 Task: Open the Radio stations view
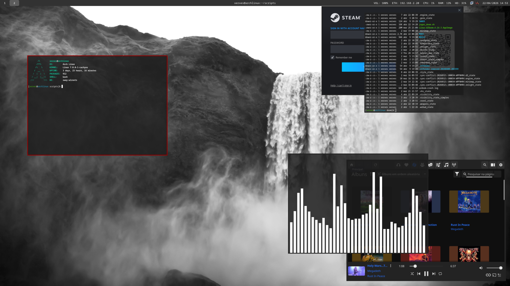pyautogui.click(x=454, y=165)
